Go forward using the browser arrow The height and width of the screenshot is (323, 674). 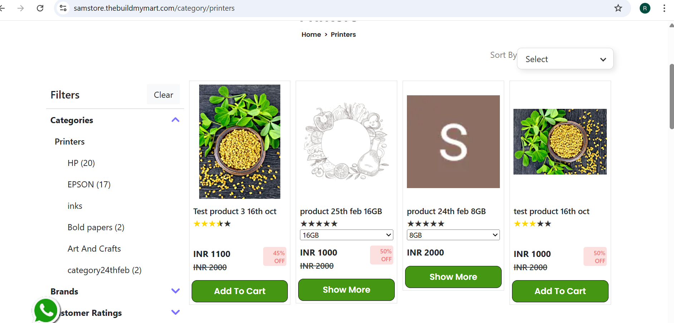[x=21, y=8]
